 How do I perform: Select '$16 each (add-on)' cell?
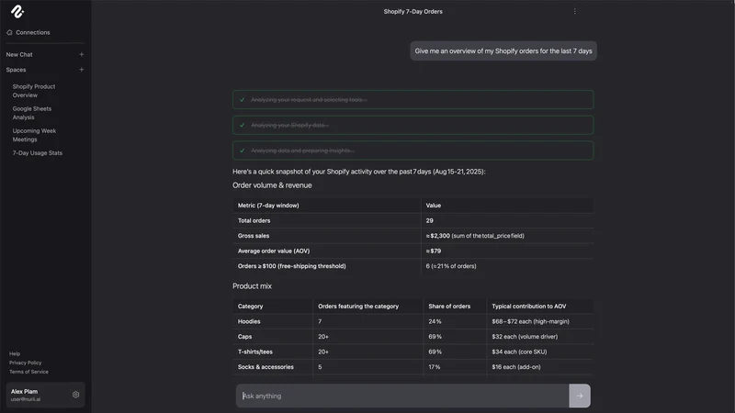tap(515, 367)
